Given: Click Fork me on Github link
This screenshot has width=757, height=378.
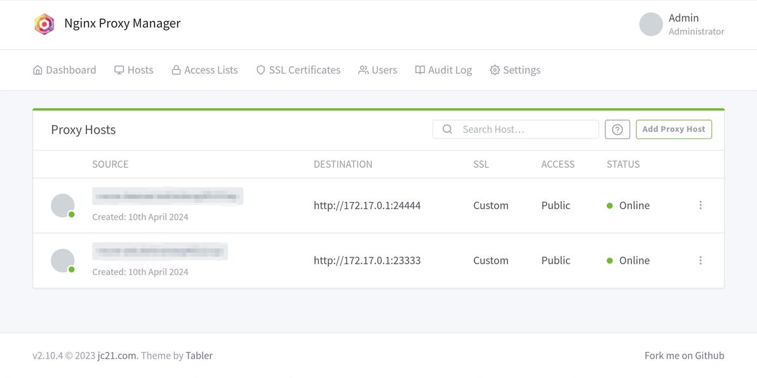Looking at the screenshot, I should [684, 356].
